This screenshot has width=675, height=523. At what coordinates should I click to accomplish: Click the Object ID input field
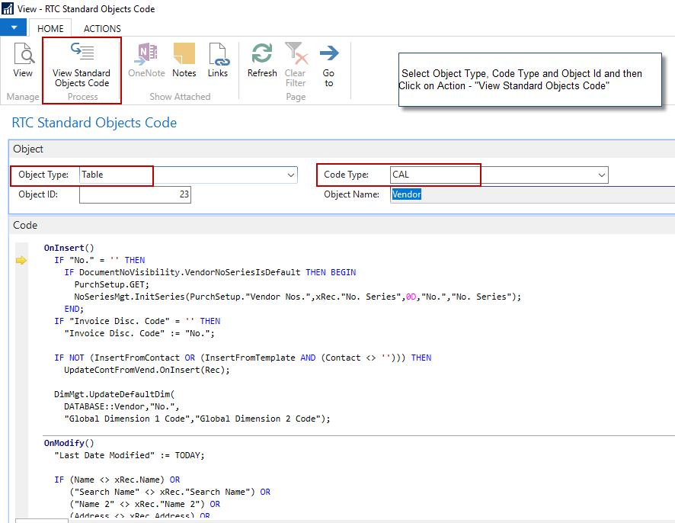pos(135,194)
